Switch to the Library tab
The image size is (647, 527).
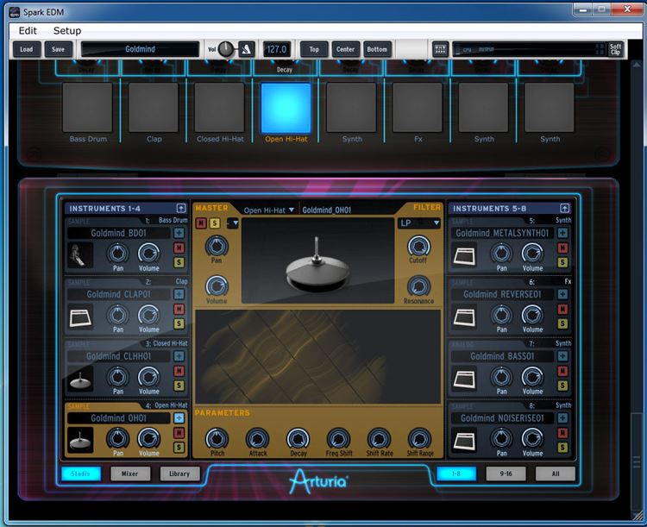[179, 474]
